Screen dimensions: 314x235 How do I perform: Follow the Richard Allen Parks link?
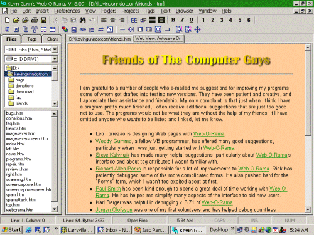point(118,169)
